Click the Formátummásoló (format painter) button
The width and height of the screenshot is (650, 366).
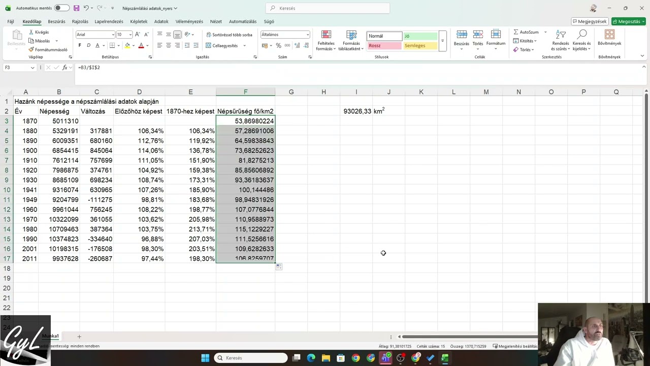(48, 50)
